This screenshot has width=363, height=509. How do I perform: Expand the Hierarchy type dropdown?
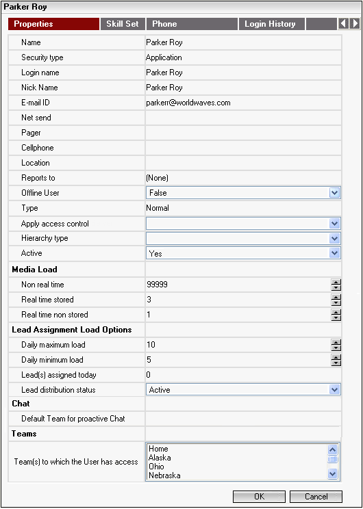(x=334, y=239)
